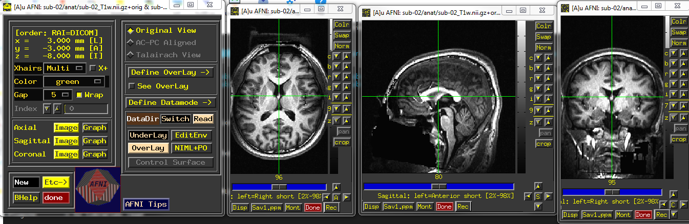Open the crosshair Color green dropdown
Screen dimensions: 689x224
74,81
